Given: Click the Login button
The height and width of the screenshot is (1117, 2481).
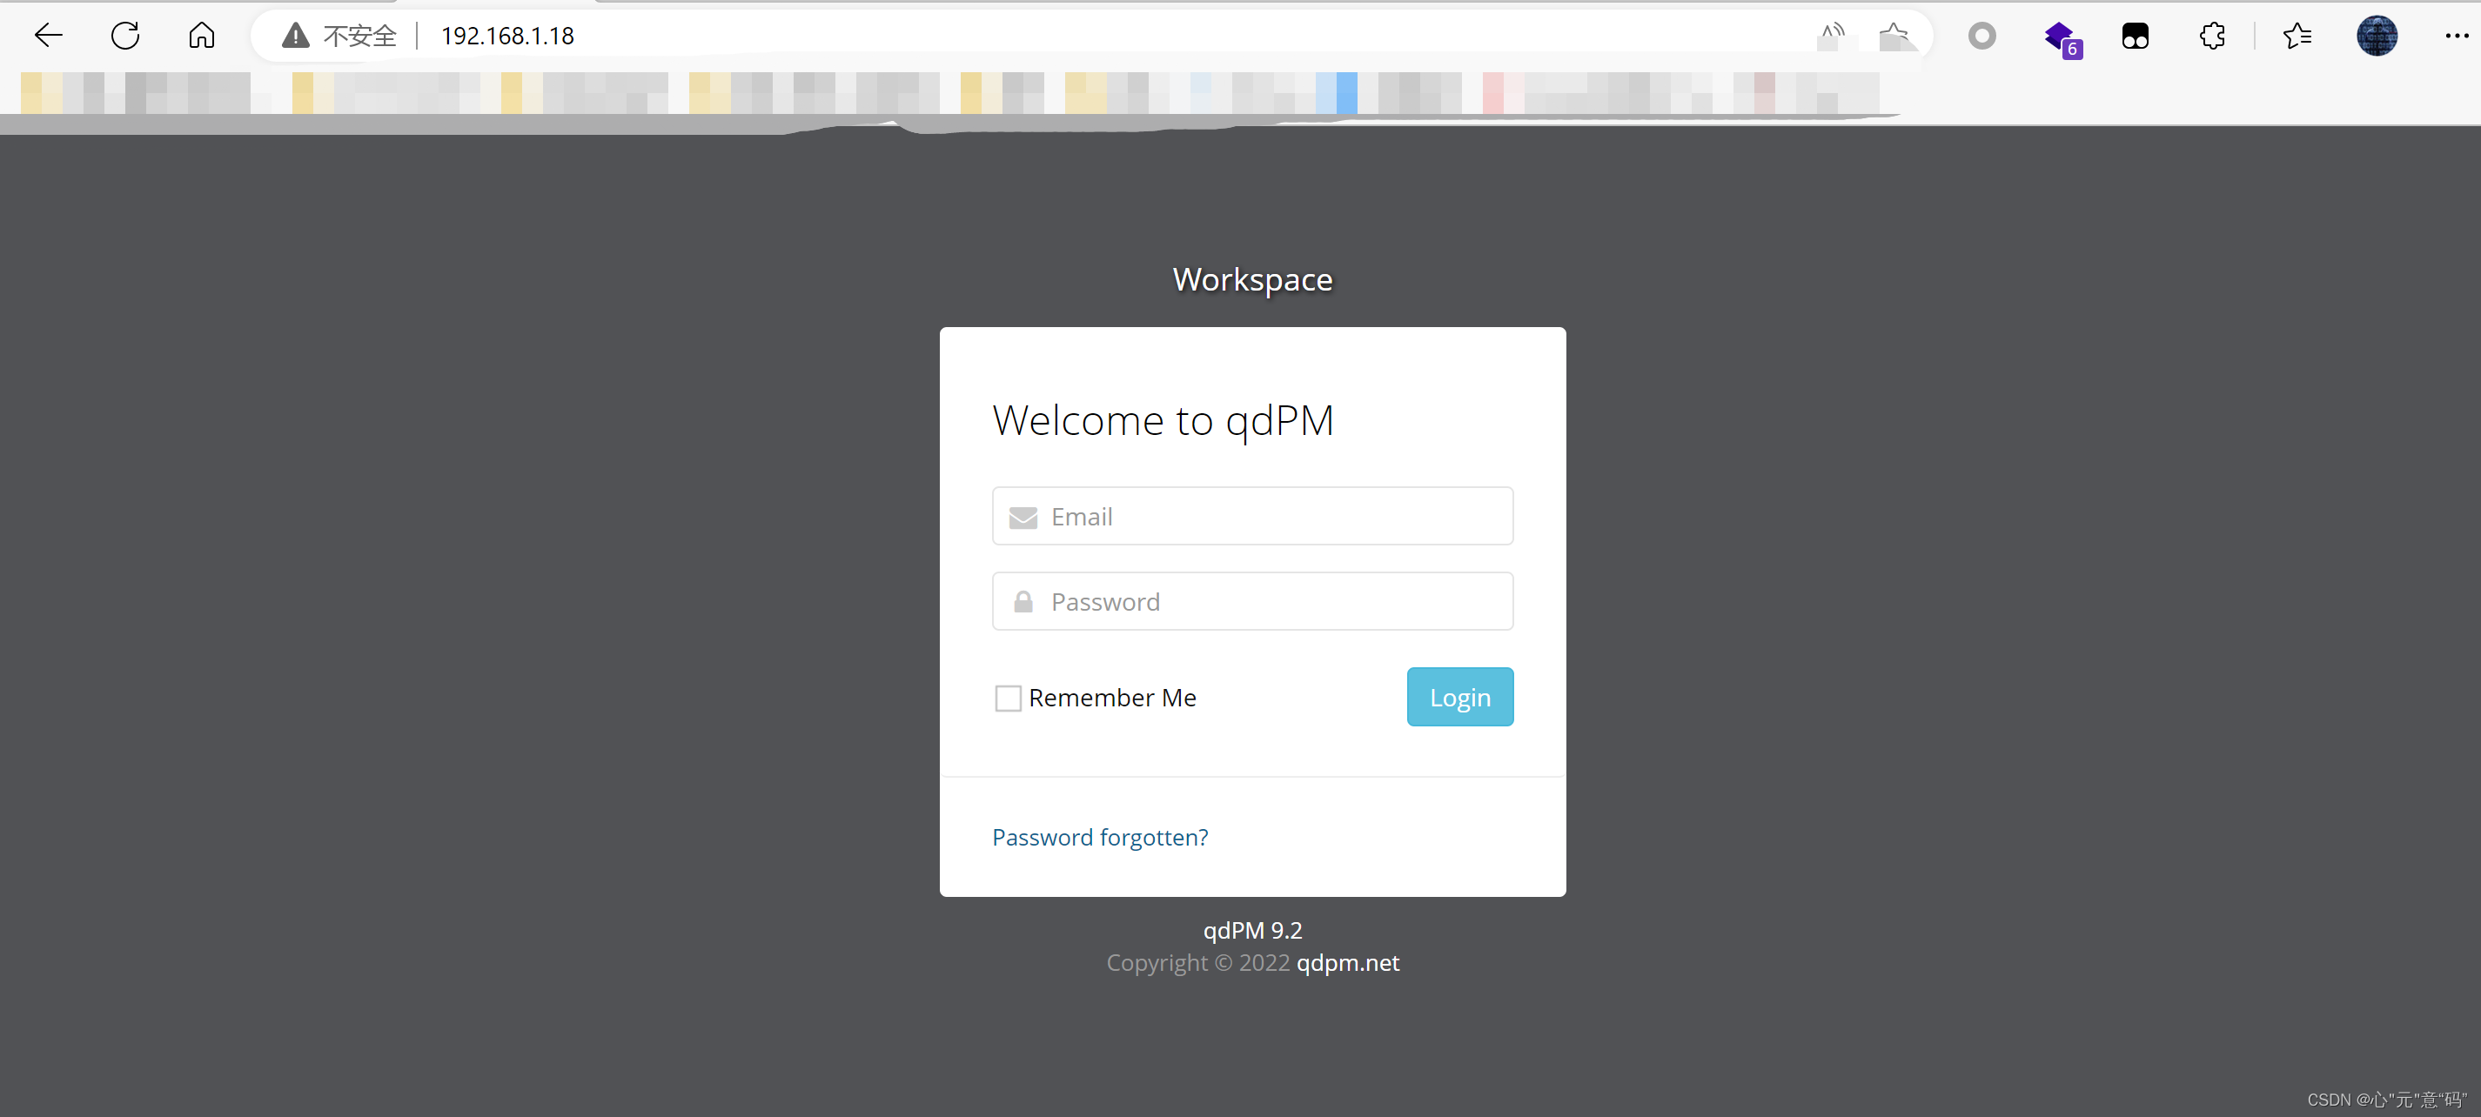Looking at the screenshot, I should pyautogui.click(x=1459, y=697).
